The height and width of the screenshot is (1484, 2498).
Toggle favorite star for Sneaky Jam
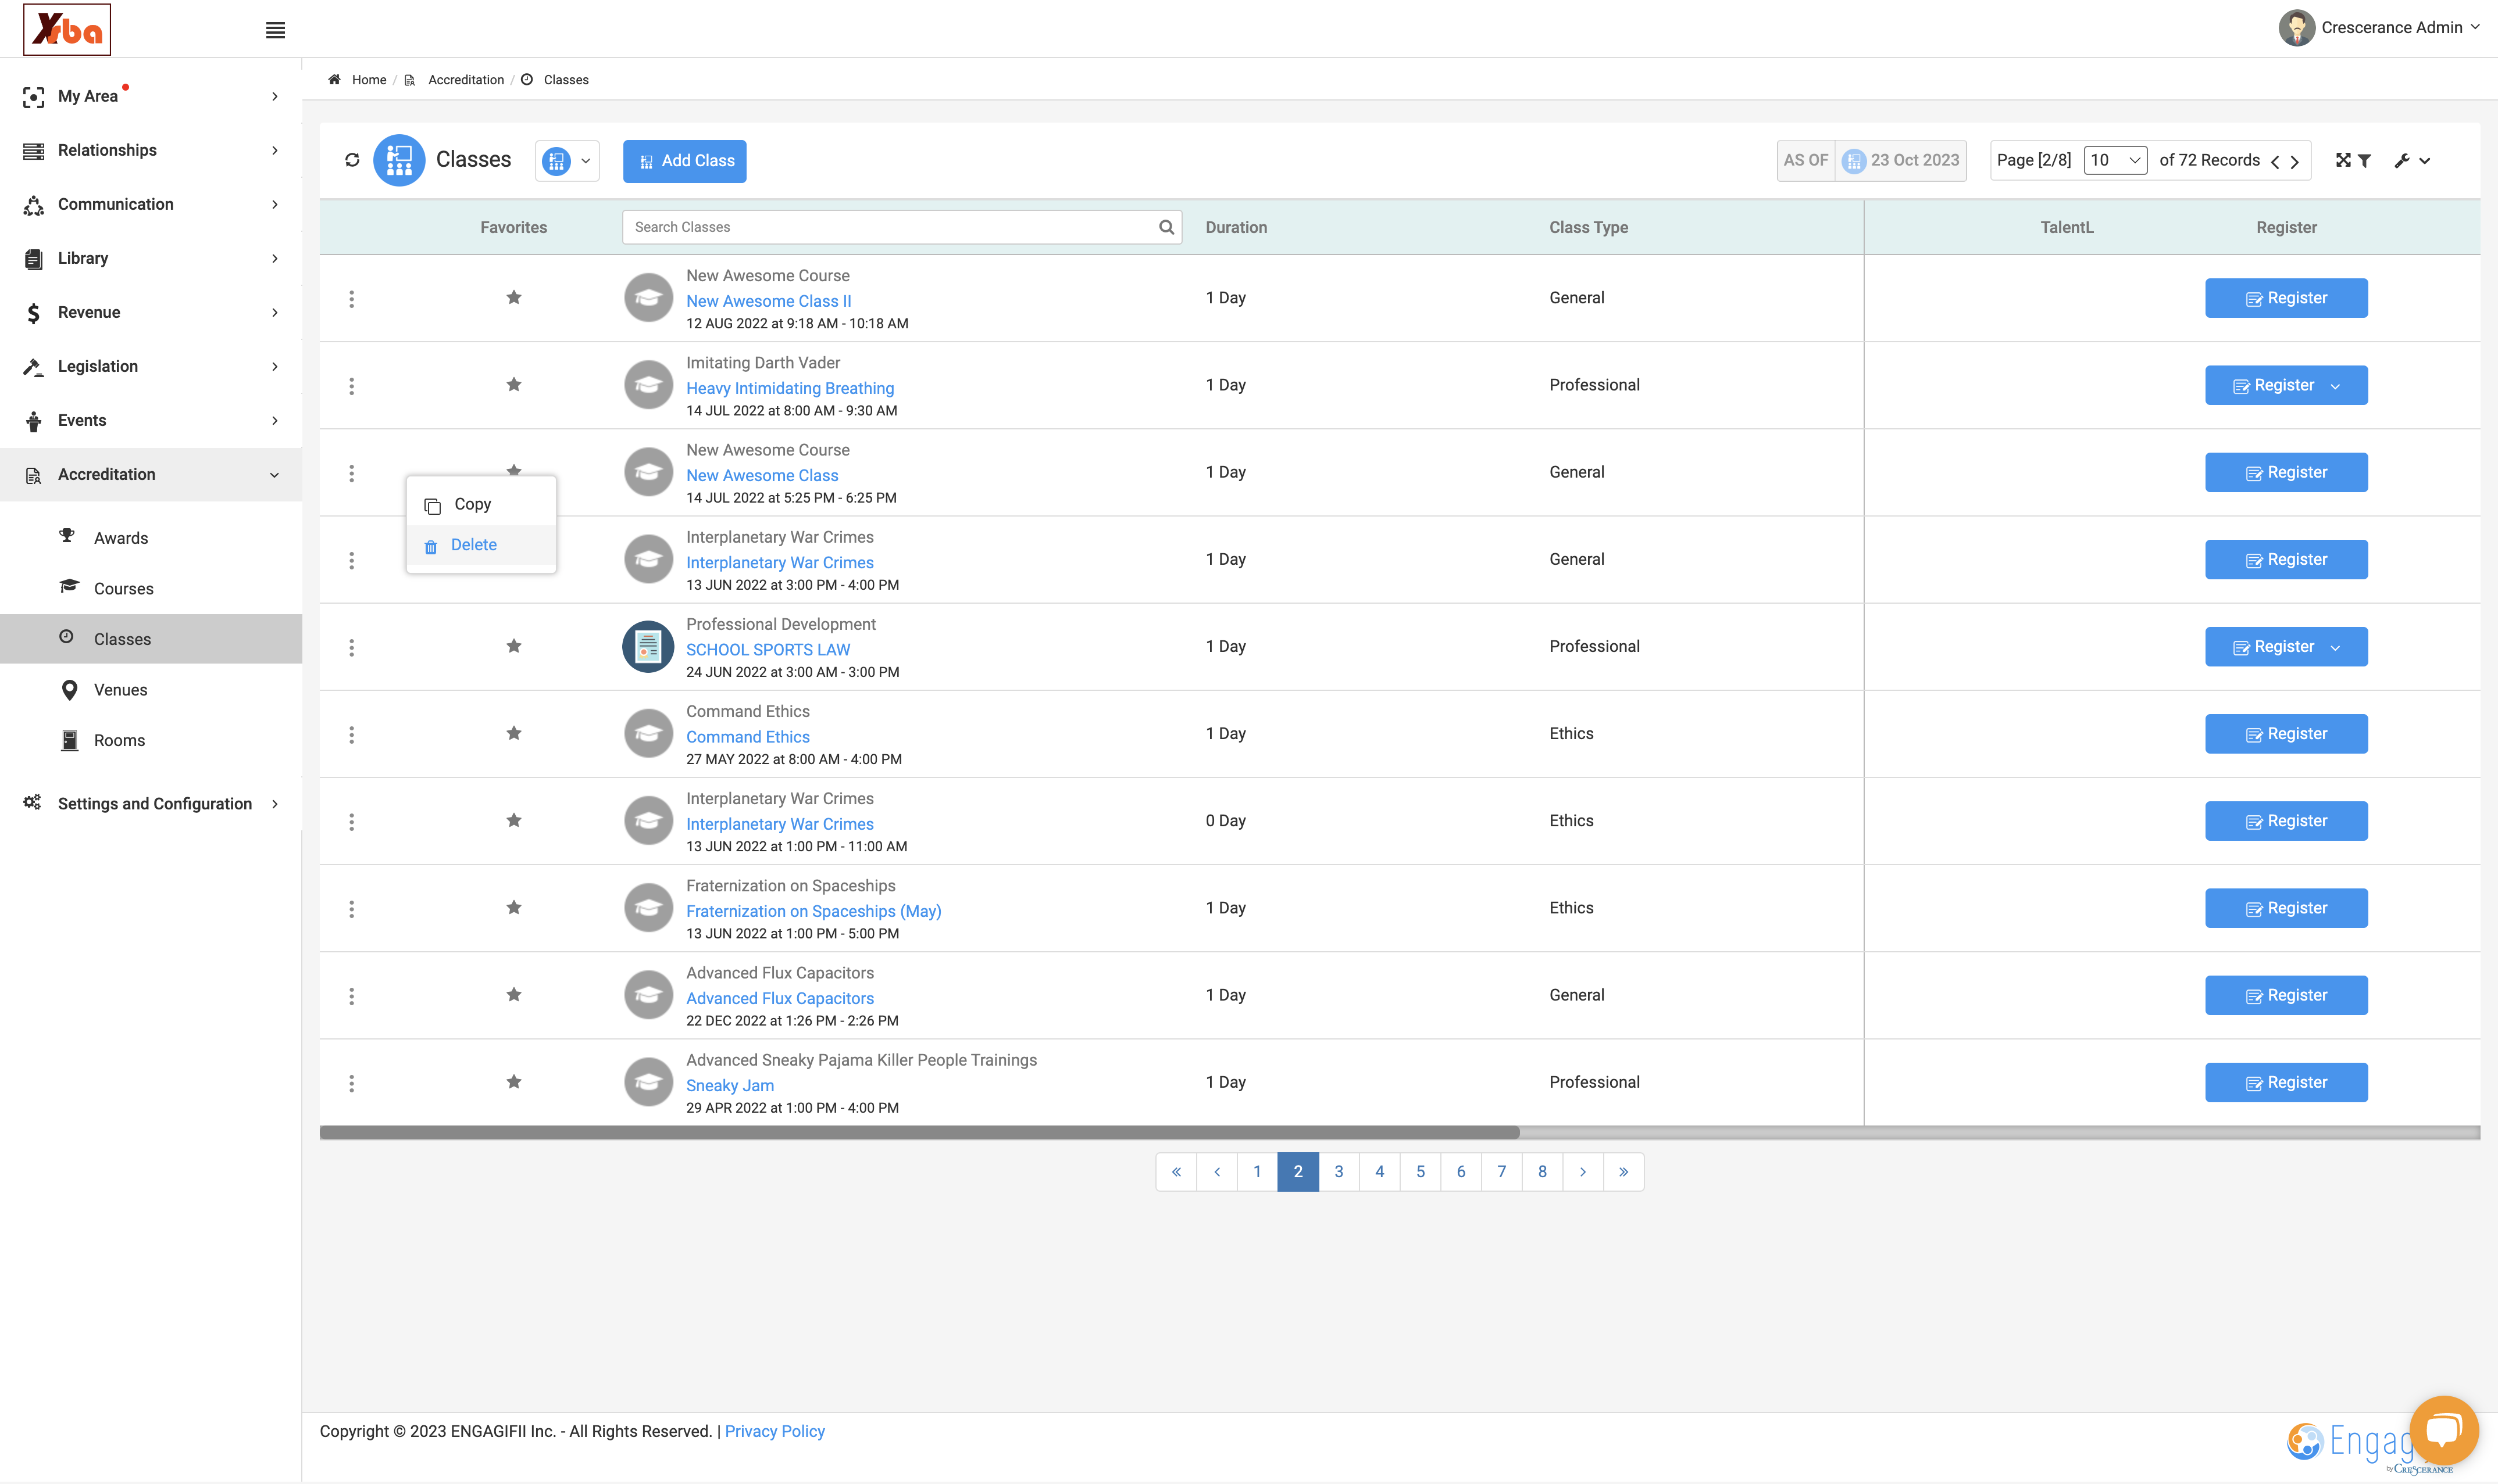513,1081
